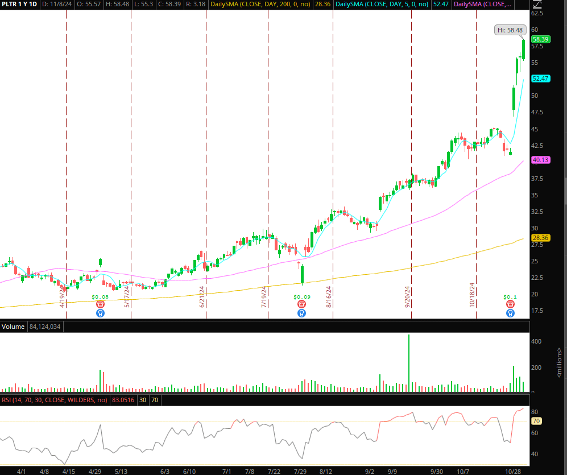Click the earnings phone icon under $0.09

[x=302, y=304]
